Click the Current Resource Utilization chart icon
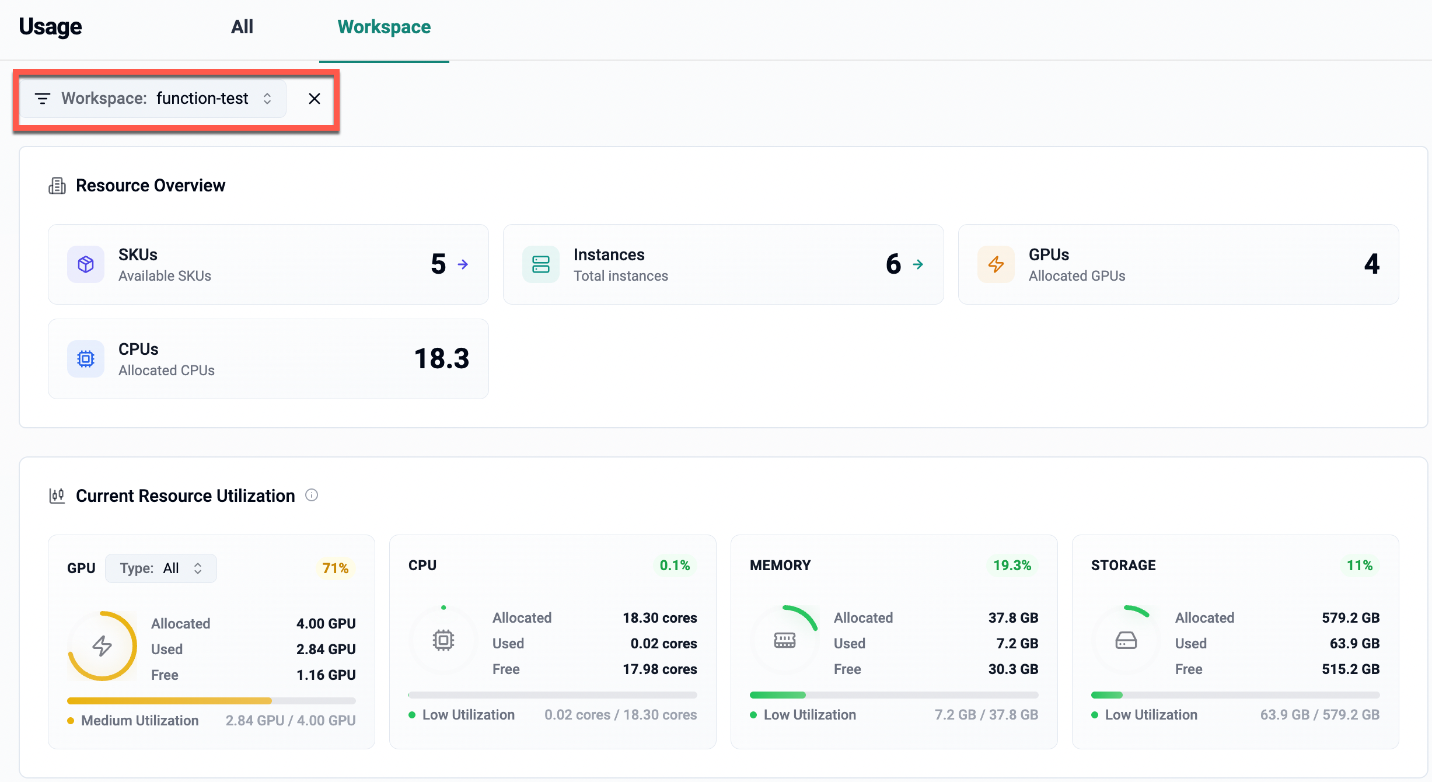Screen dimensions: 1432x782 pos(57,495)
